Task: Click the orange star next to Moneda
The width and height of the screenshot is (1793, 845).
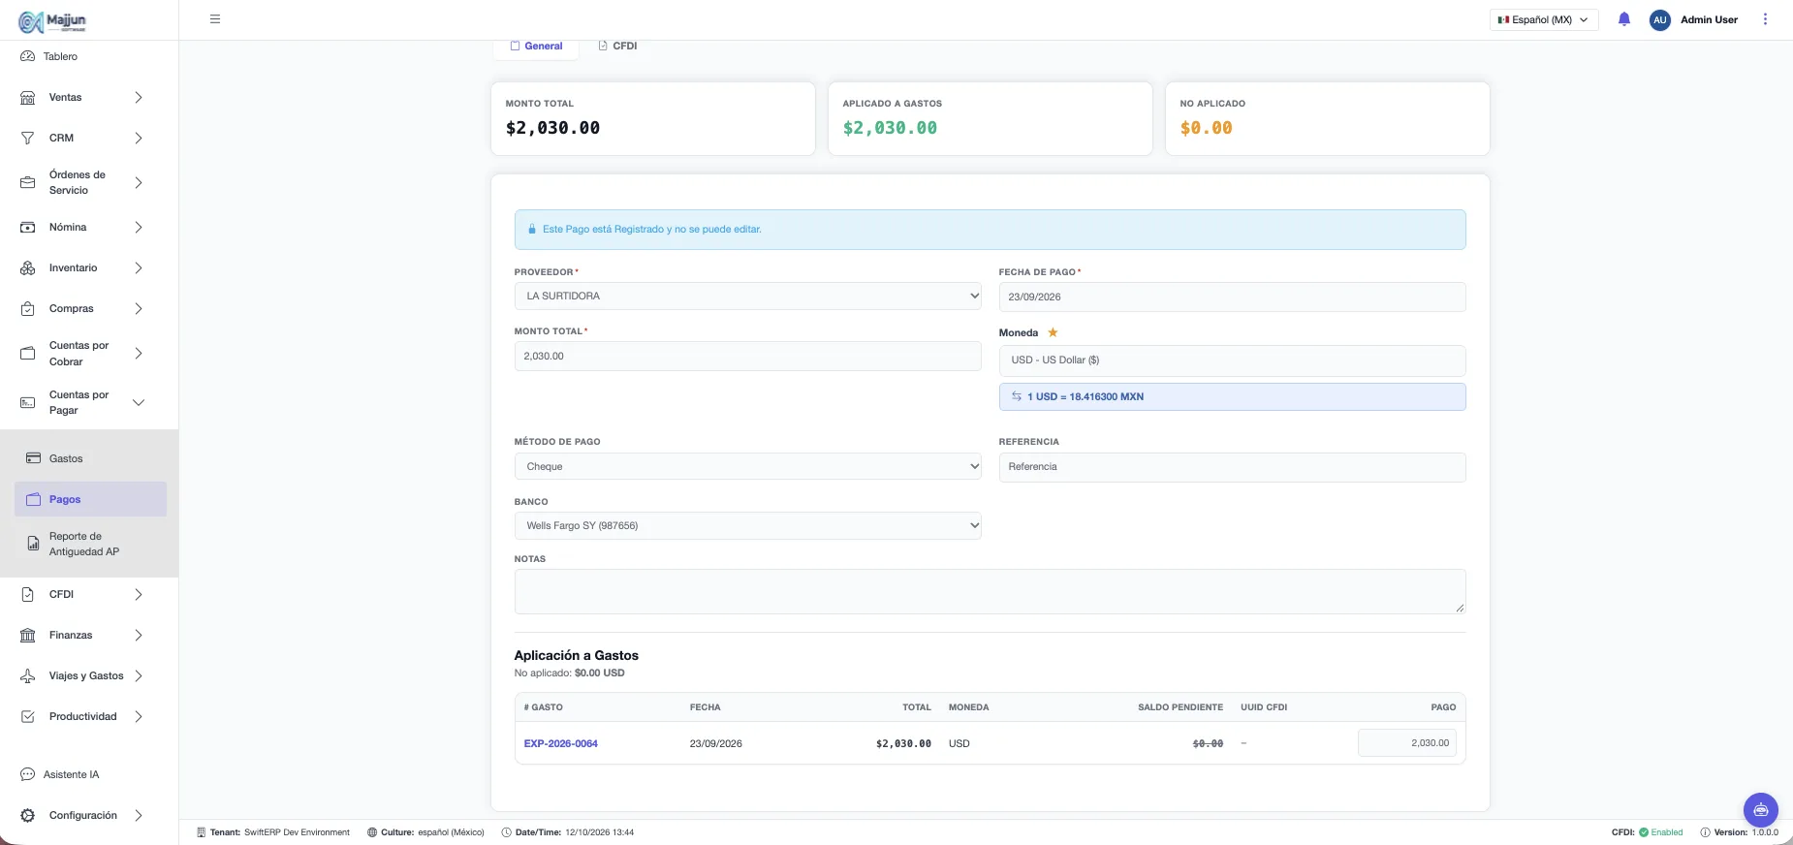Action: tap(1053, 332)
